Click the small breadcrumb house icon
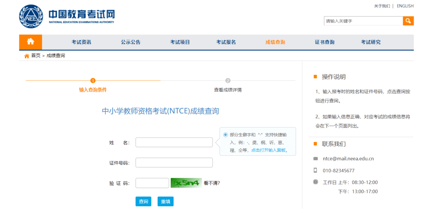Viewport: 435px width, 220px height. (27, 56)
